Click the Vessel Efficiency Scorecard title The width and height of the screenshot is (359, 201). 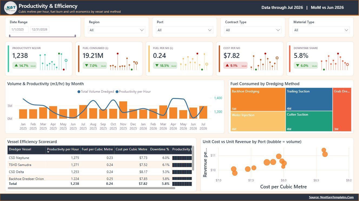coord(32,142)
